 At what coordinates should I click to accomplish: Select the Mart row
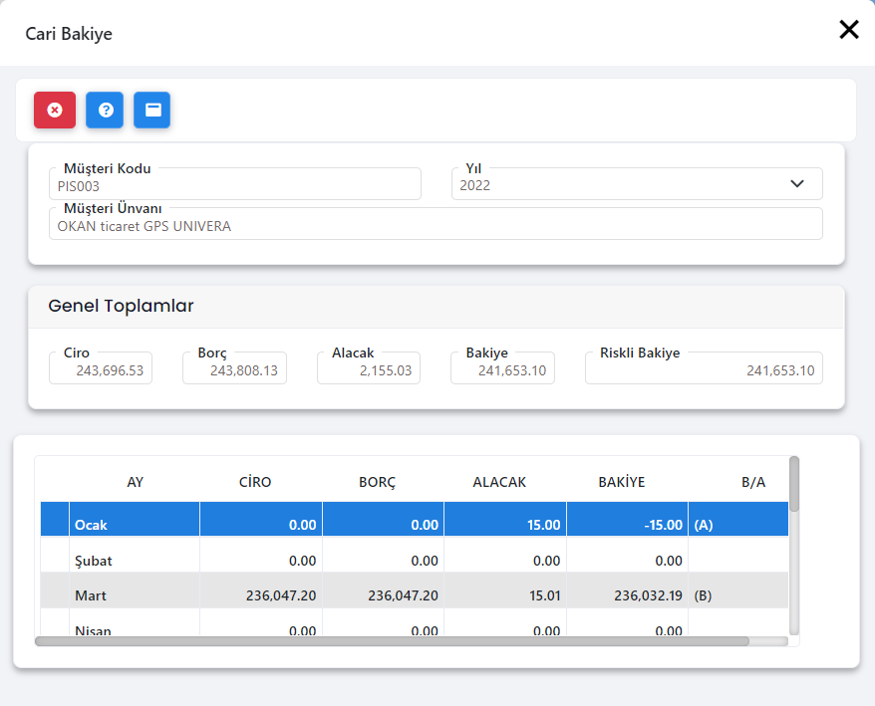(414, 590)
